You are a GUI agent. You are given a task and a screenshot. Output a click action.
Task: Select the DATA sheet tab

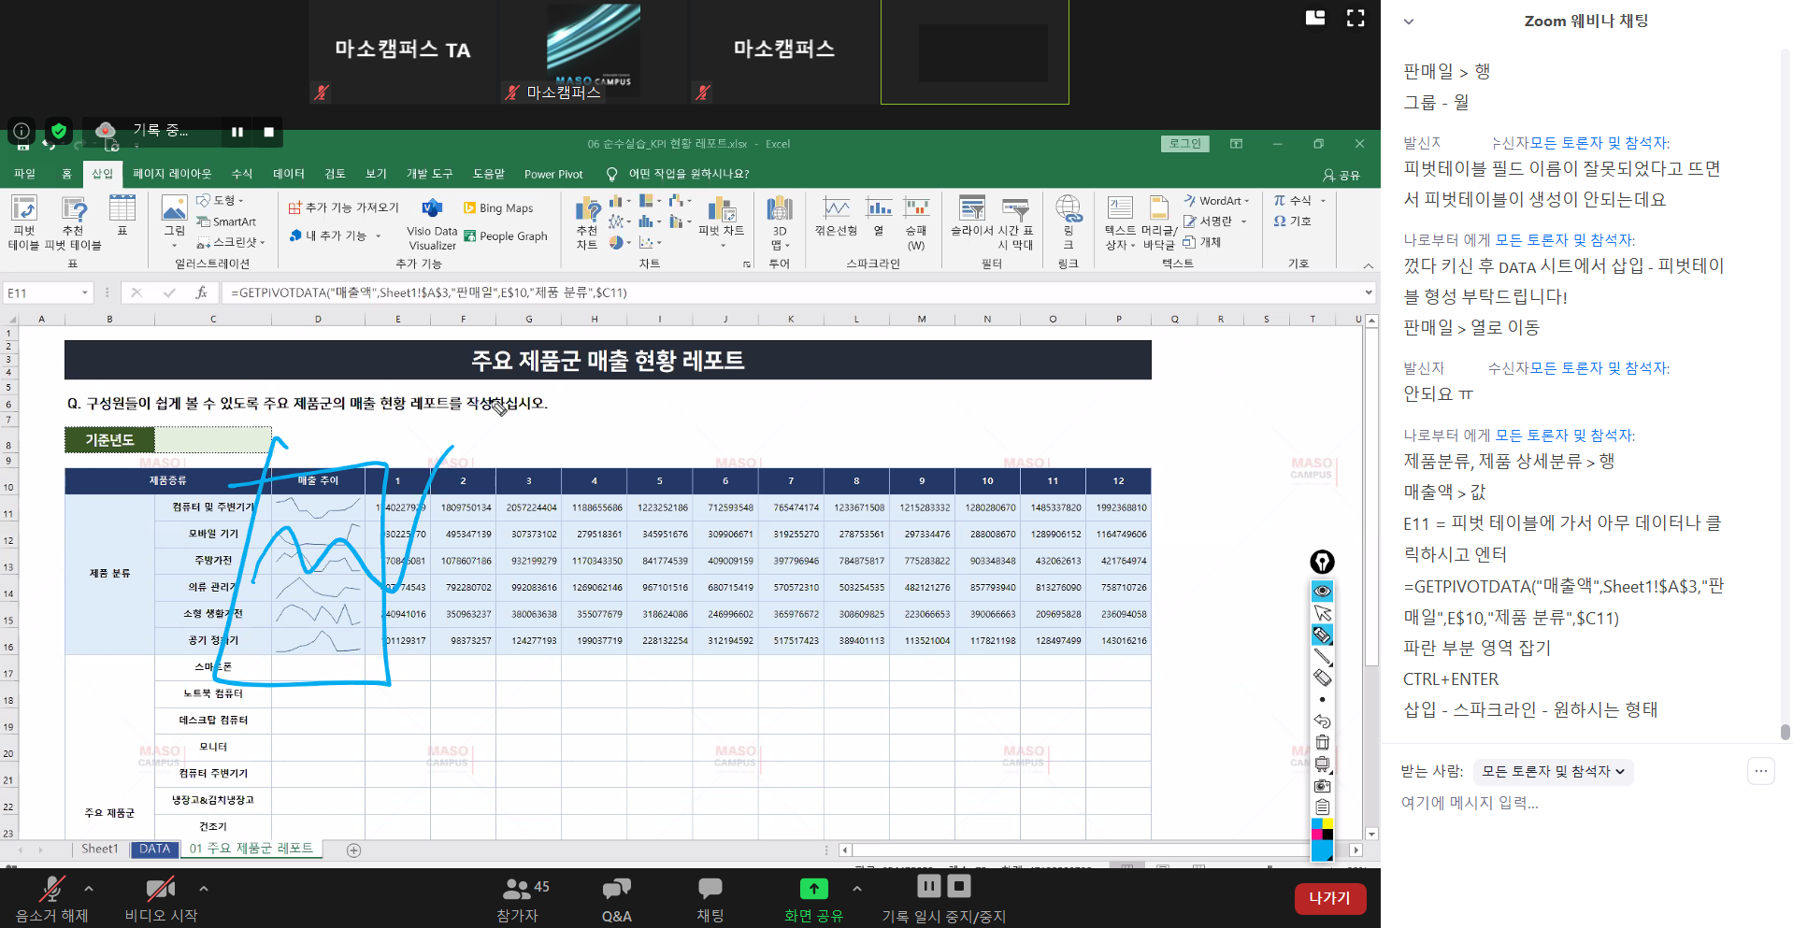pyautogui.click(x=154, y=849)
